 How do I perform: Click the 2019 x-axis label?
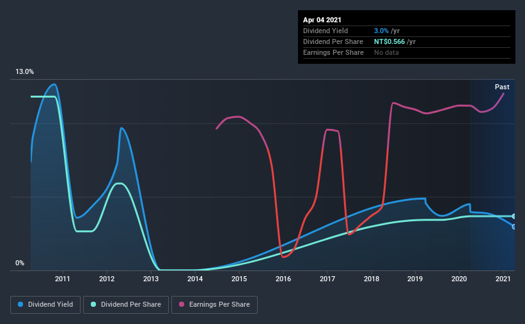pos(415,279)
